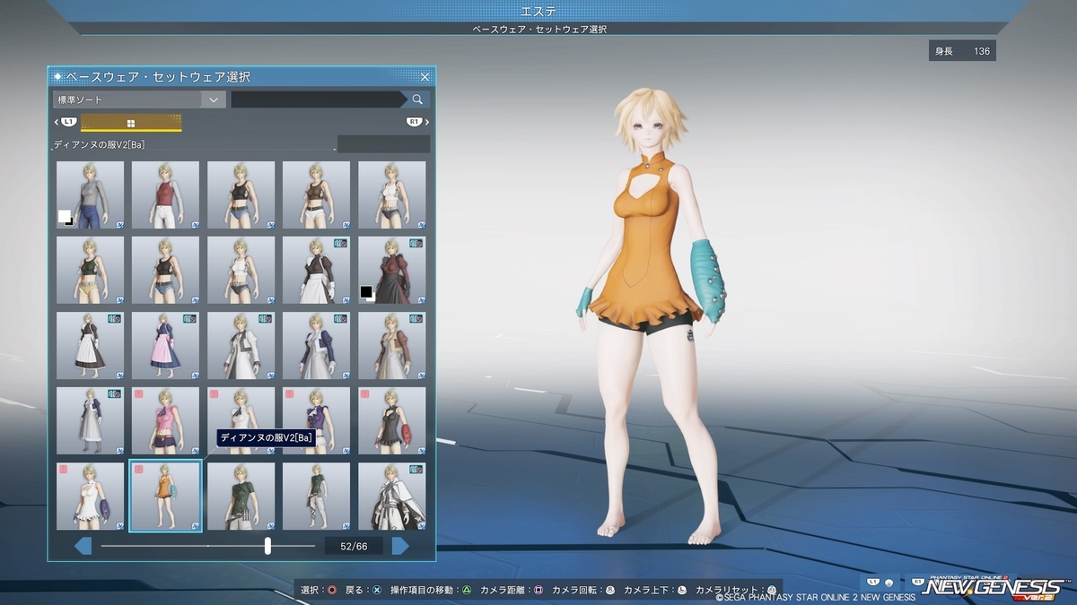Select the black mini dress with red glove
The height and width of the screenshot is (605, 1077).
coord(391,420)
